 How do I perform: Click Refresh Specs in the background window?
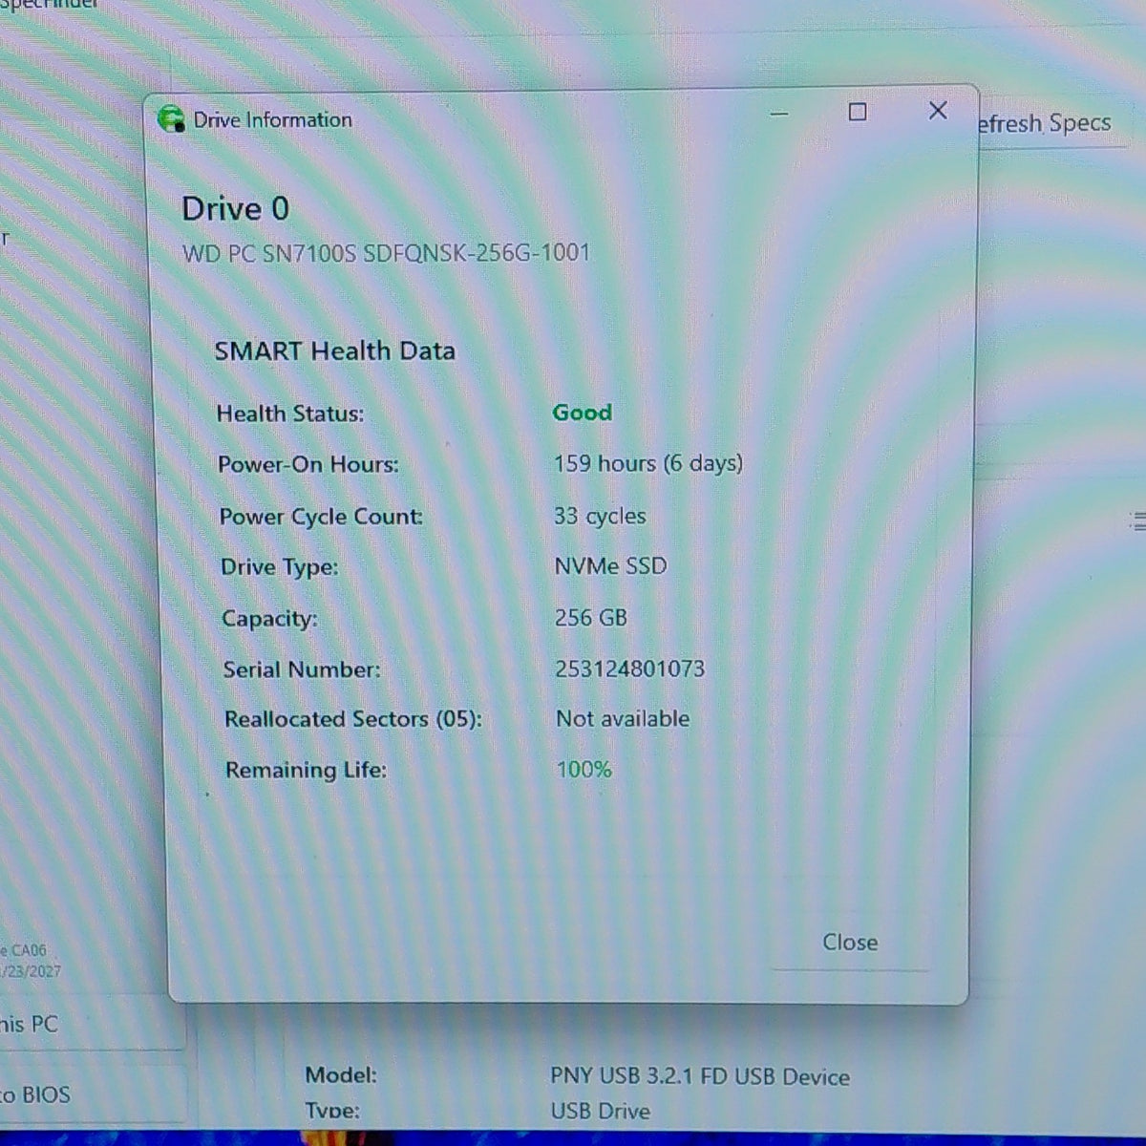tap(1044, 123)
